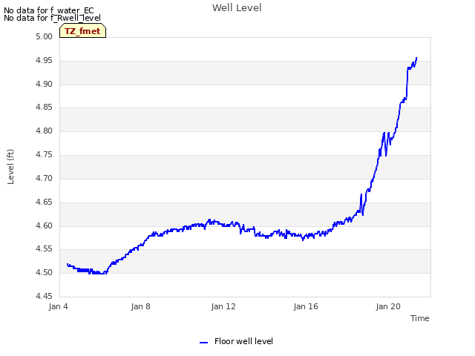The height and width of the screenshot is (356, 475).
Task: Click the 4.60 y-axis tick label
Action: click(x=44, y=225)
